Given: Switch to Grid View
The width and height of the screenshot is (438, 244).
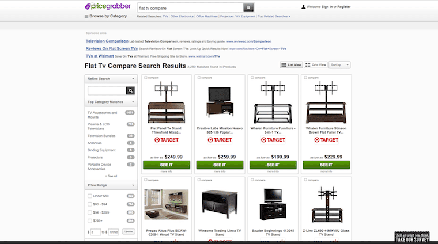Looking at the screenshot, I should click(316, 64).
